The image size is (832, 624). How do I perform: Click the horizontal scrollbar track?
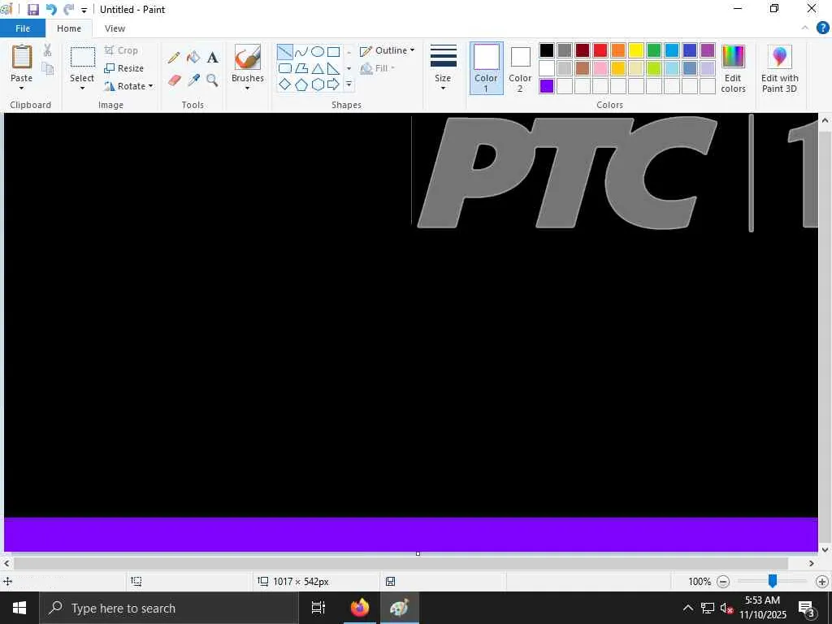coord(401,564)
